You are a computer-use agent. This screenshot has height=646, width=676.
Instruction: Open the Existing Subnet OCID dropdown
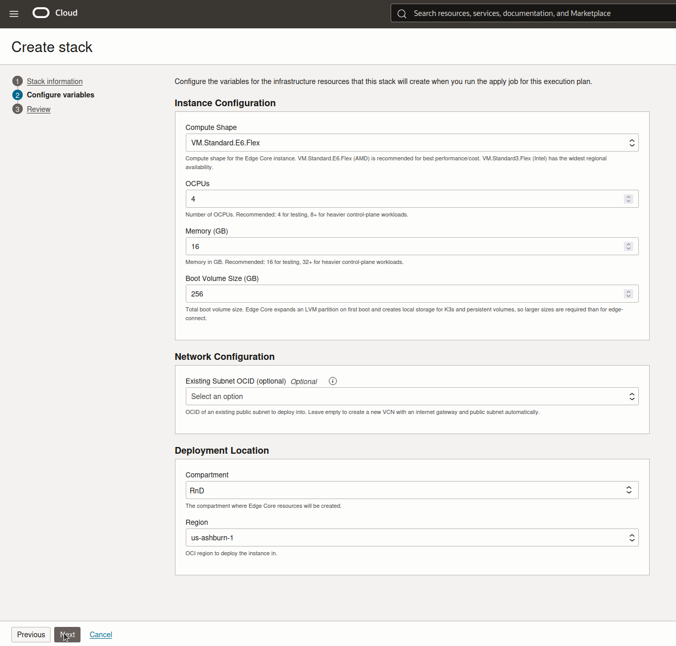(x=412, y=396)
